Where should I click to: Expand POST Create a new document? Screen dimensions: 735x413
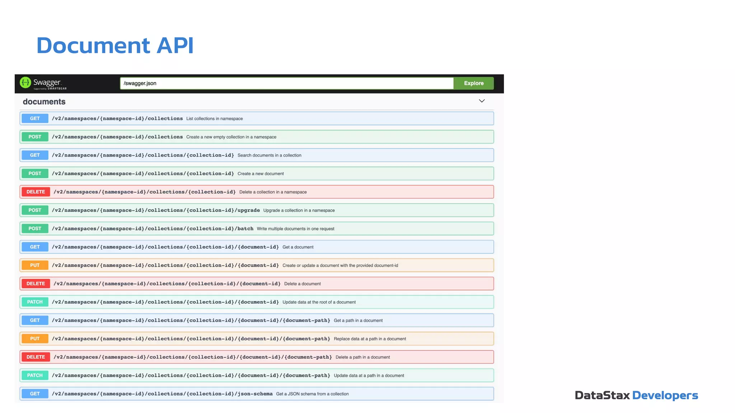pos(257,174)
